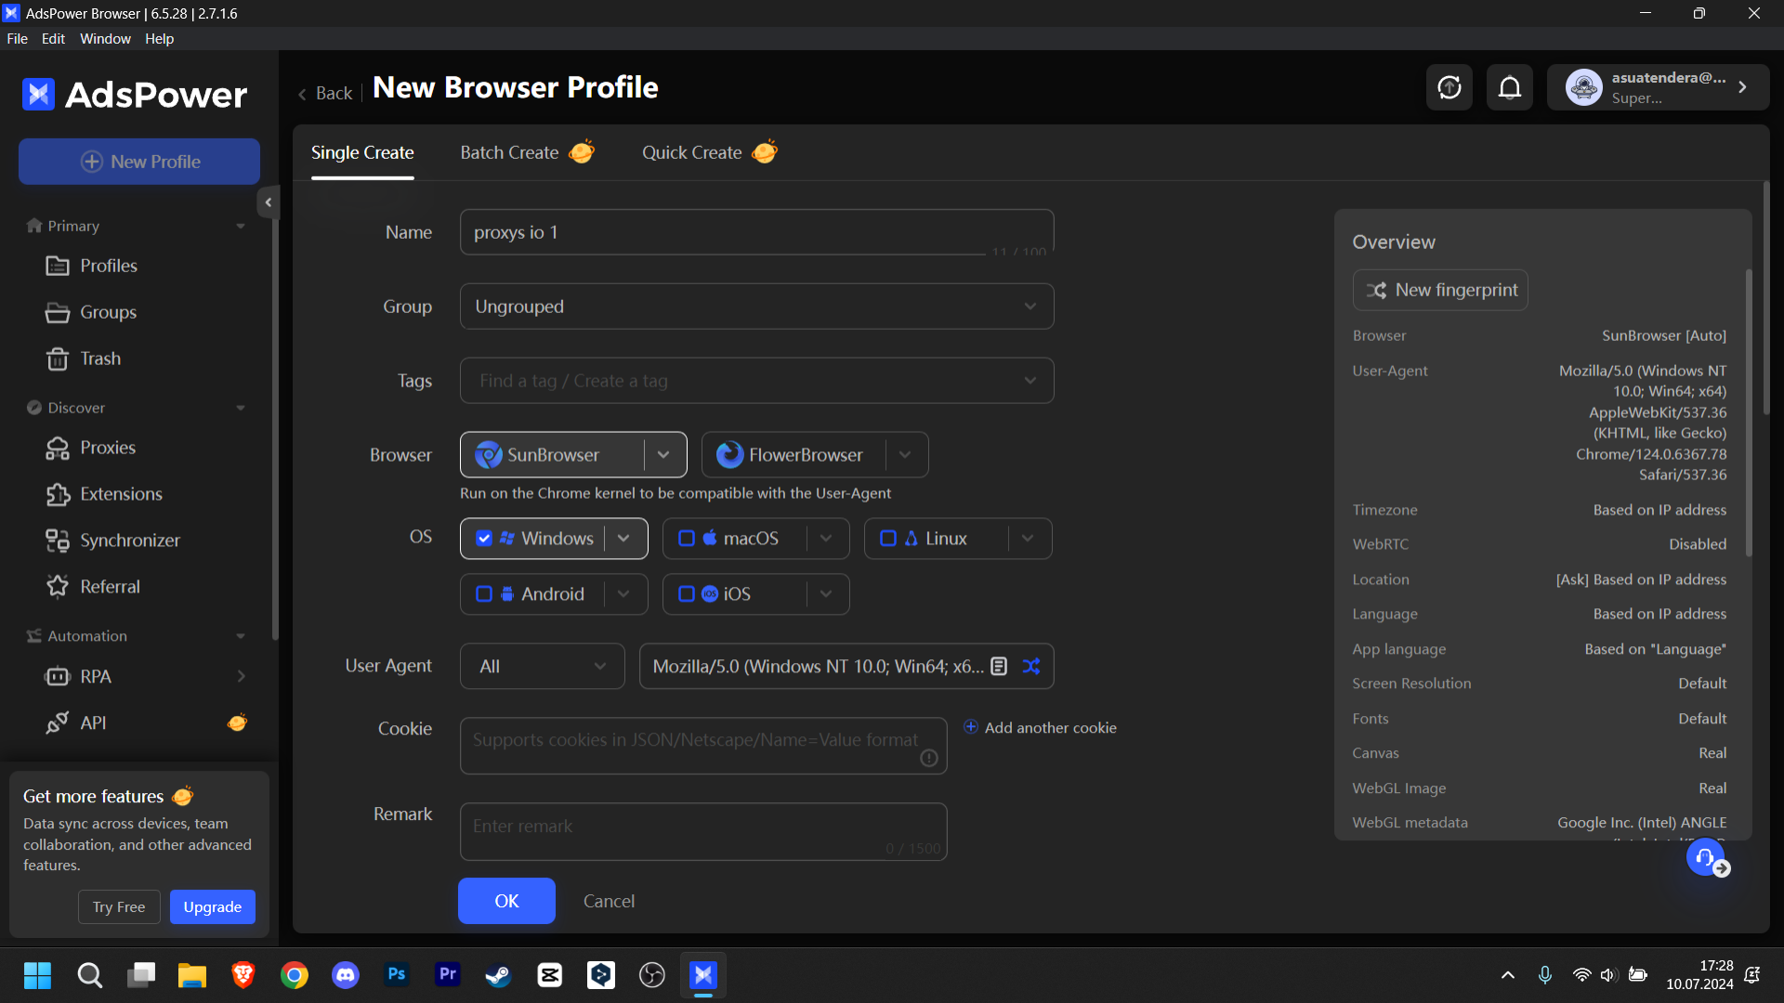Open the Group dropdown
1784x1003 pixels.
tap(756, 306)
